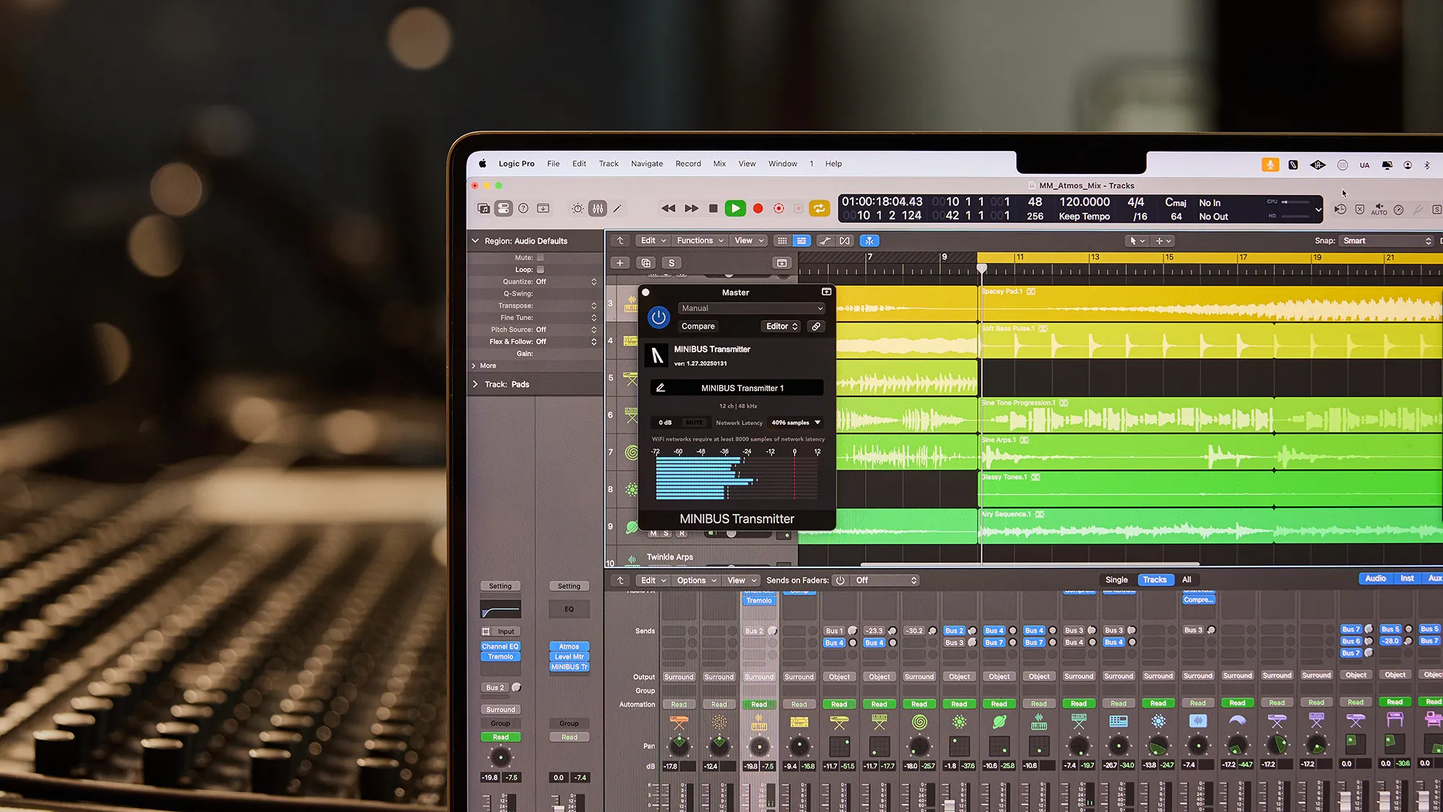
Task: Enable the Loop checkbox in Region inspector
Action: click(540, 270)
